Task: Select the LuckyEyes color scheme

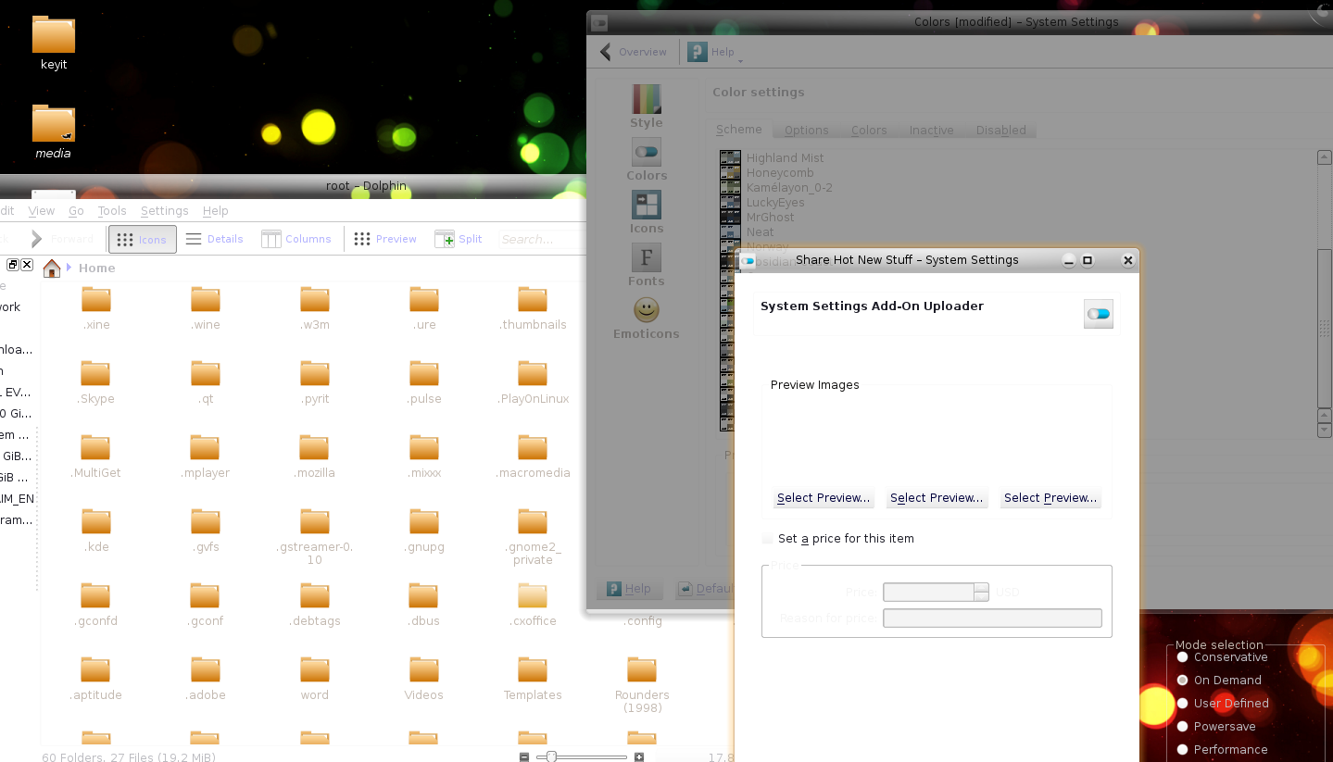Action: pyautogui.click(x=775, y=203)
